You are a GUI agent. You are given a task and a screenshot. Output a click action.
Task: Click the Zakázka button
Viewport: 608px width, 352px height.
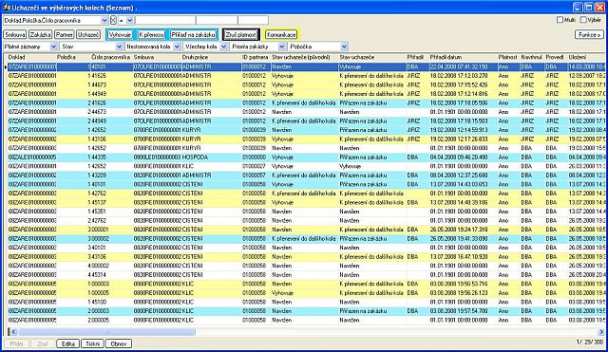point(40,35)
